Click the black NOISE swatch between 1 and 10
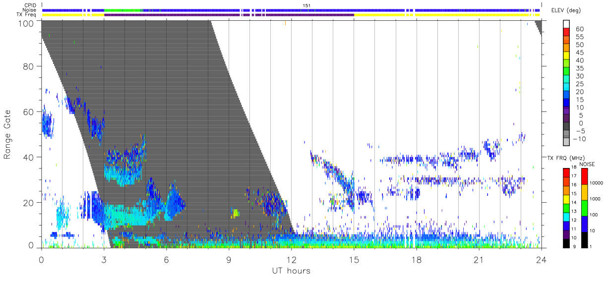Viewport: 609px width, 281px height. click(585, 239)
